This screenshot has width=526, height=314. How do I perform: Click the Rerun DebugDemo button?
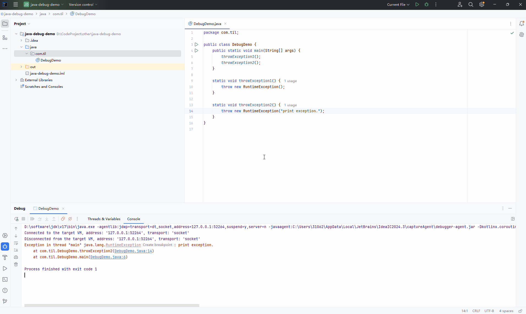click(x=16, y=219)
